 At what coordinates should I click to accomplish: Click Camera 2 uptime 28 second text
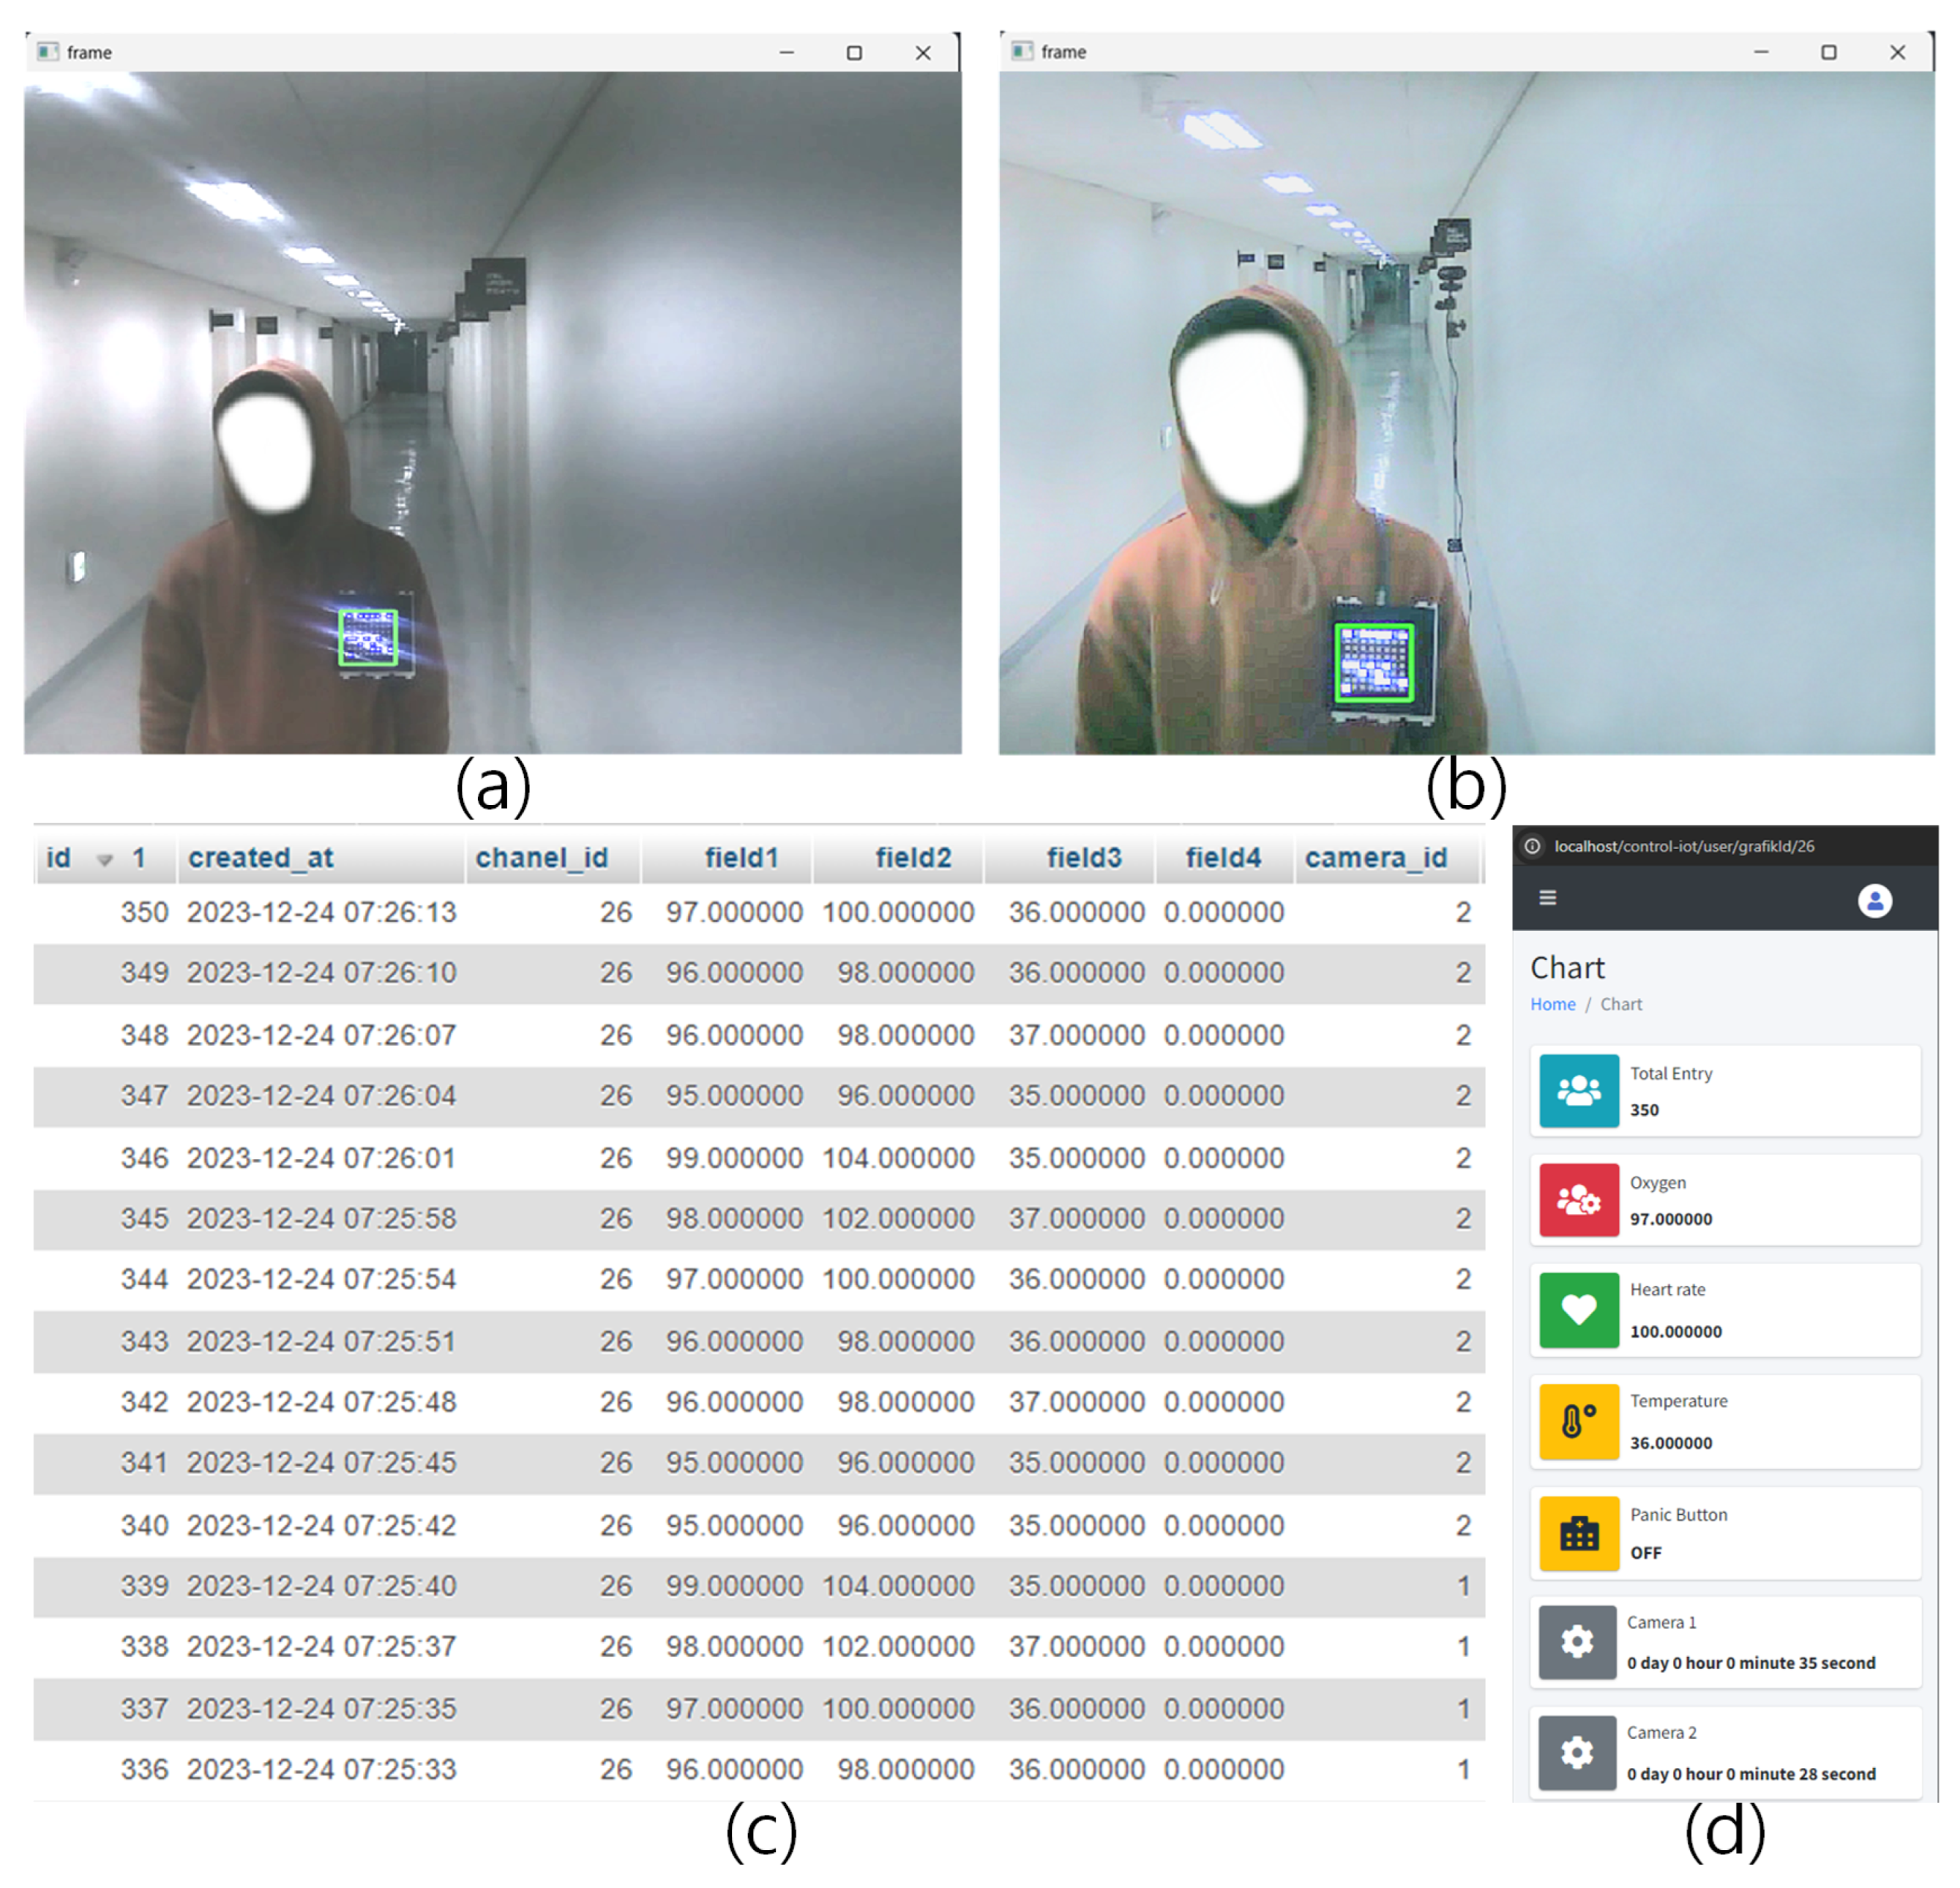pyautogui.click(x=1751, y=1773)
